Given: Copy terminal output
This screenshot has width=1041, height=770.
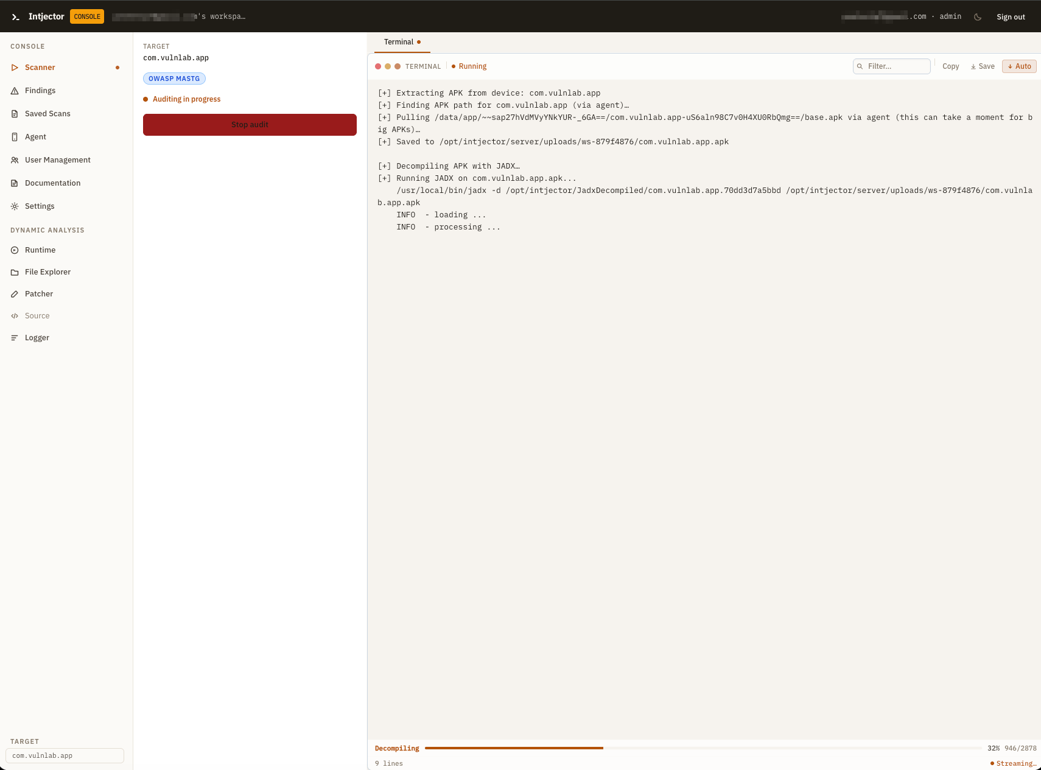Looking at the screenshot, I should click(950, 66).
